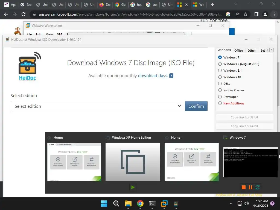Screen dimensions: 280x210
Task: Select the Windows 7 radio button
Action: point(220,57)
